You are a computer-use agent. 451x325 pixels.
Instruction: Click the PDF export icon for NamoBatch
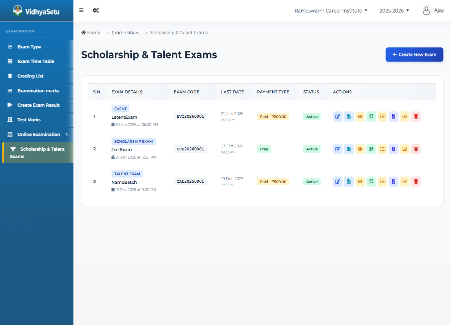tap(393, 181)
